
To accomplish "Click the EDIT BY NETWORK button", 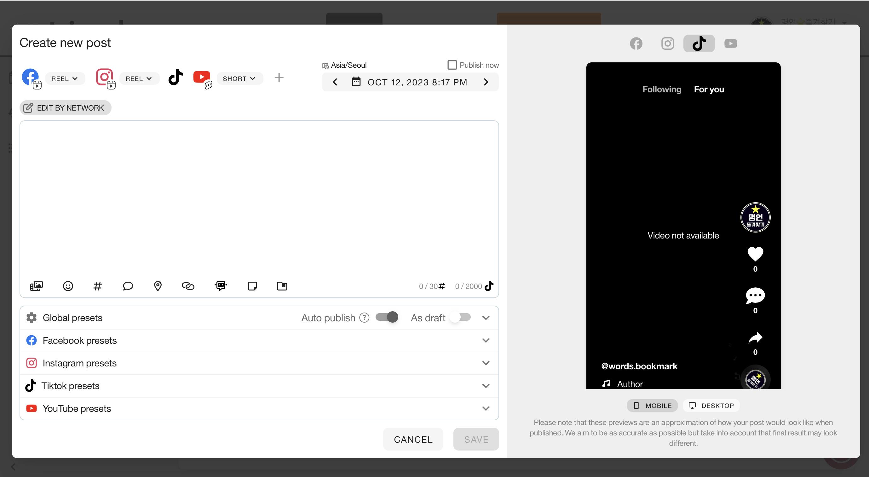I will click(65, 108).
